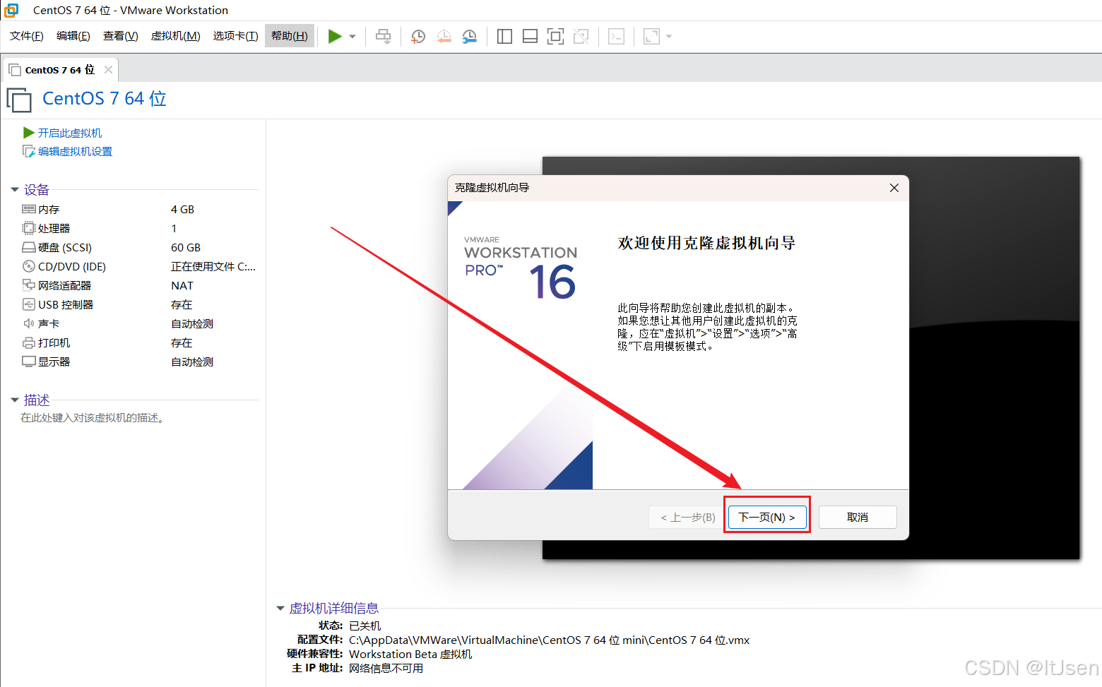Click the revert to snapshot icon
1102x687 pixels.
click(444, 36)
